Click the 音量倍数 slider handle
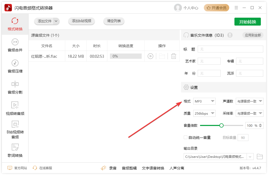Screen dimensions: 268x175 click(x=221, y=125)
